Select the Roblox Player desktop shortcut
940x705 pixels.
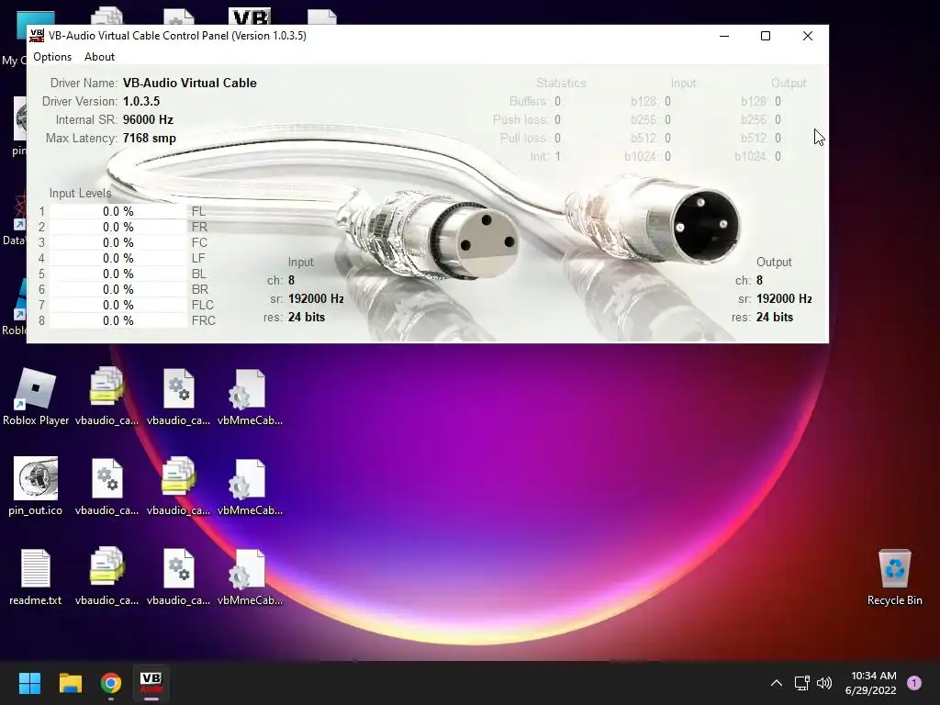click(36, 397)
